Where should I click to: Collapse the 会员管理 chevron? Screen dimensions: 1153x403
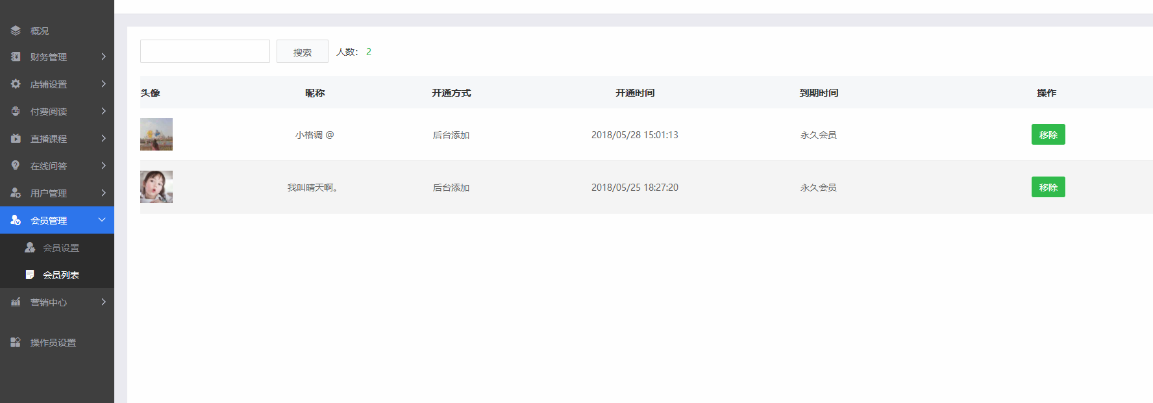102,220
